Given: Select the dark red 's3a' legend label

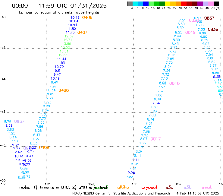Looking at the screenshot, I should tap(169, 187).
